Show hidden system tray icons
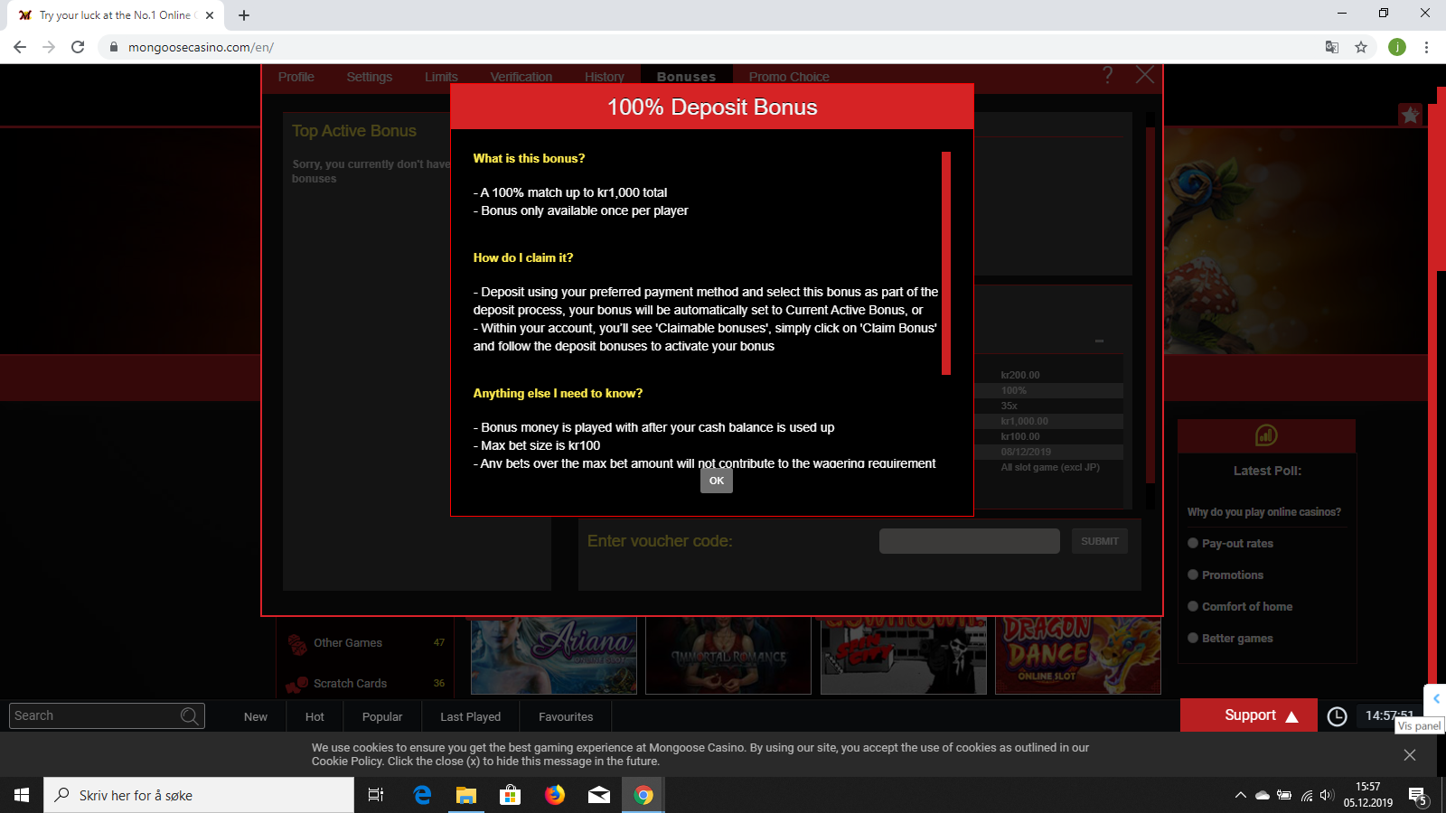The height and width of the screenshot is (813, 1446). tap(1240, 795)
